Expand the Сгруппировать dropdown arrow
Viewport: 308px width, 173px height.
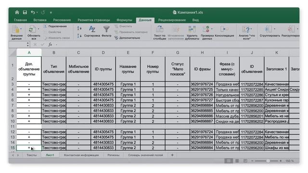click(x=275, y=29)
